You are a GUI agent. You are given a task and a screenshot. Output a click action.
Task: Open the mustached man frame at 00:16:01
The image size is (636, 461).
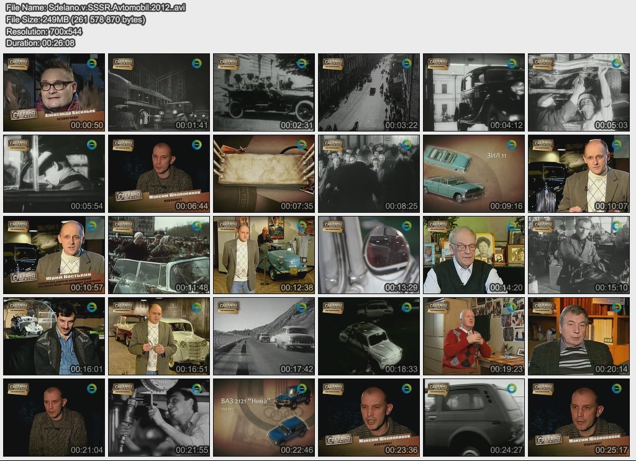click(x=53, y=336)
